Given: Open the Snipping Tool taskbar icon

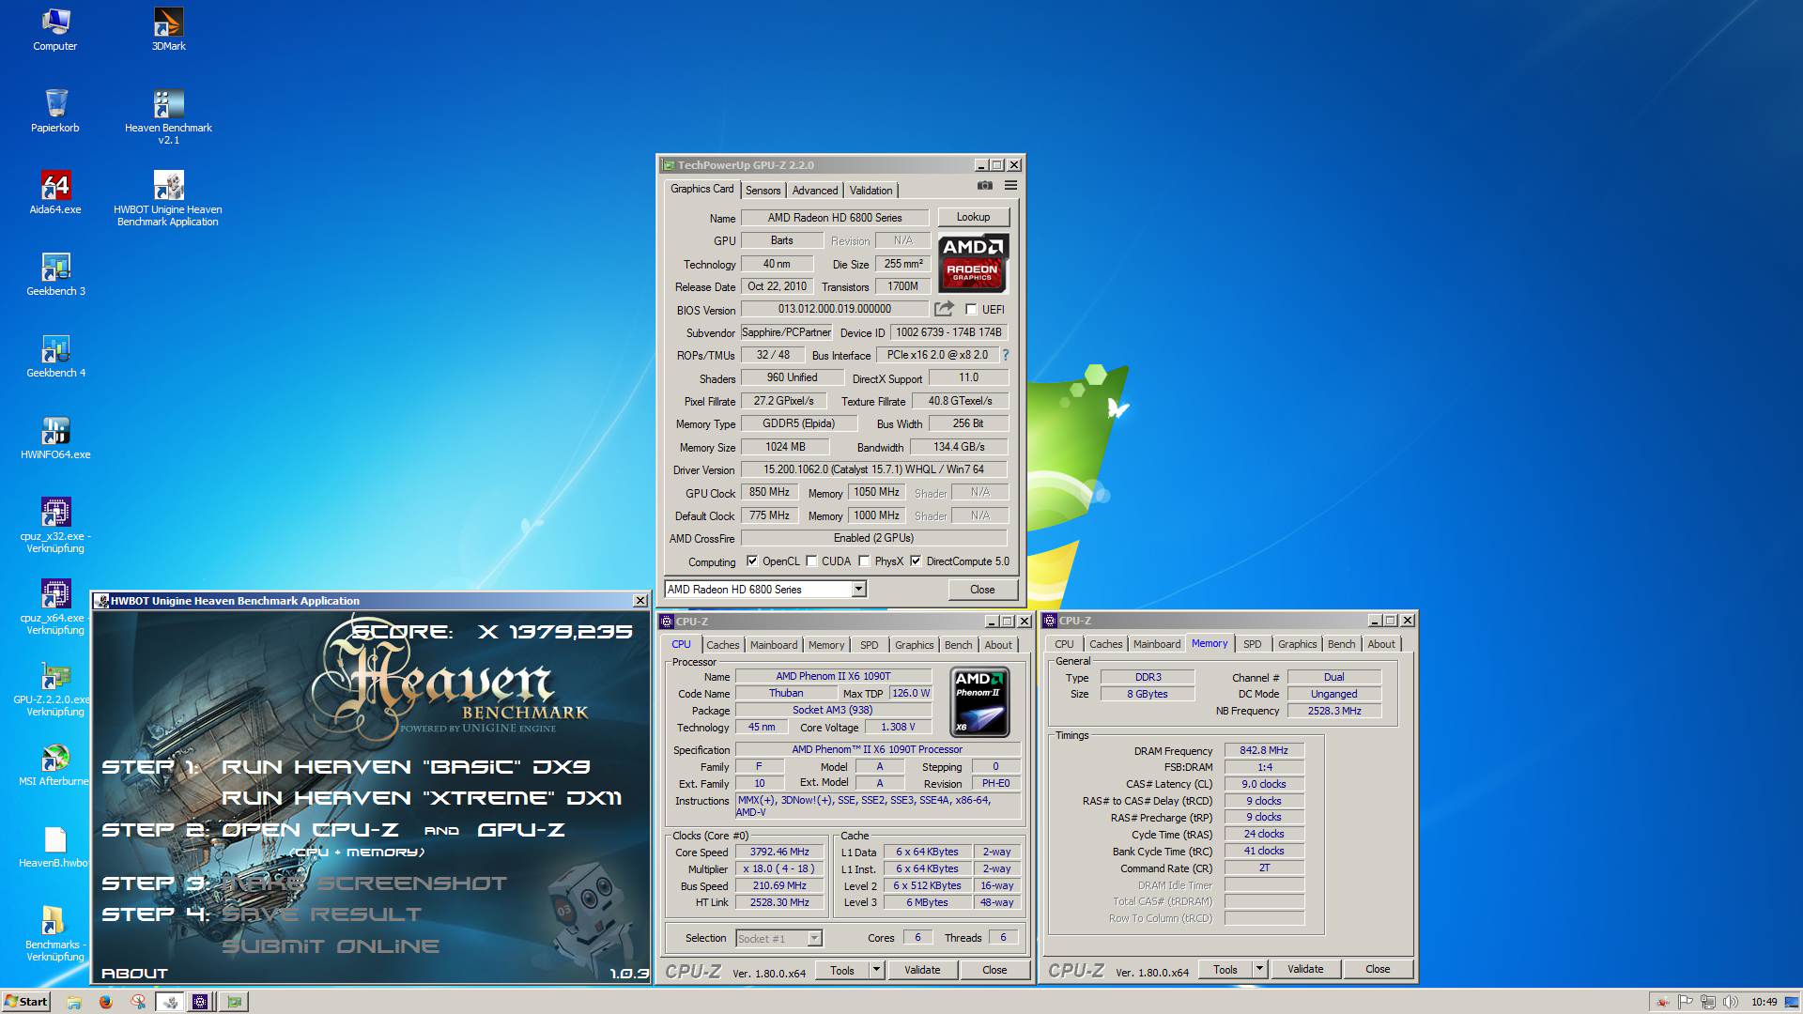Looking at the screenshot, I should 137,1002.
